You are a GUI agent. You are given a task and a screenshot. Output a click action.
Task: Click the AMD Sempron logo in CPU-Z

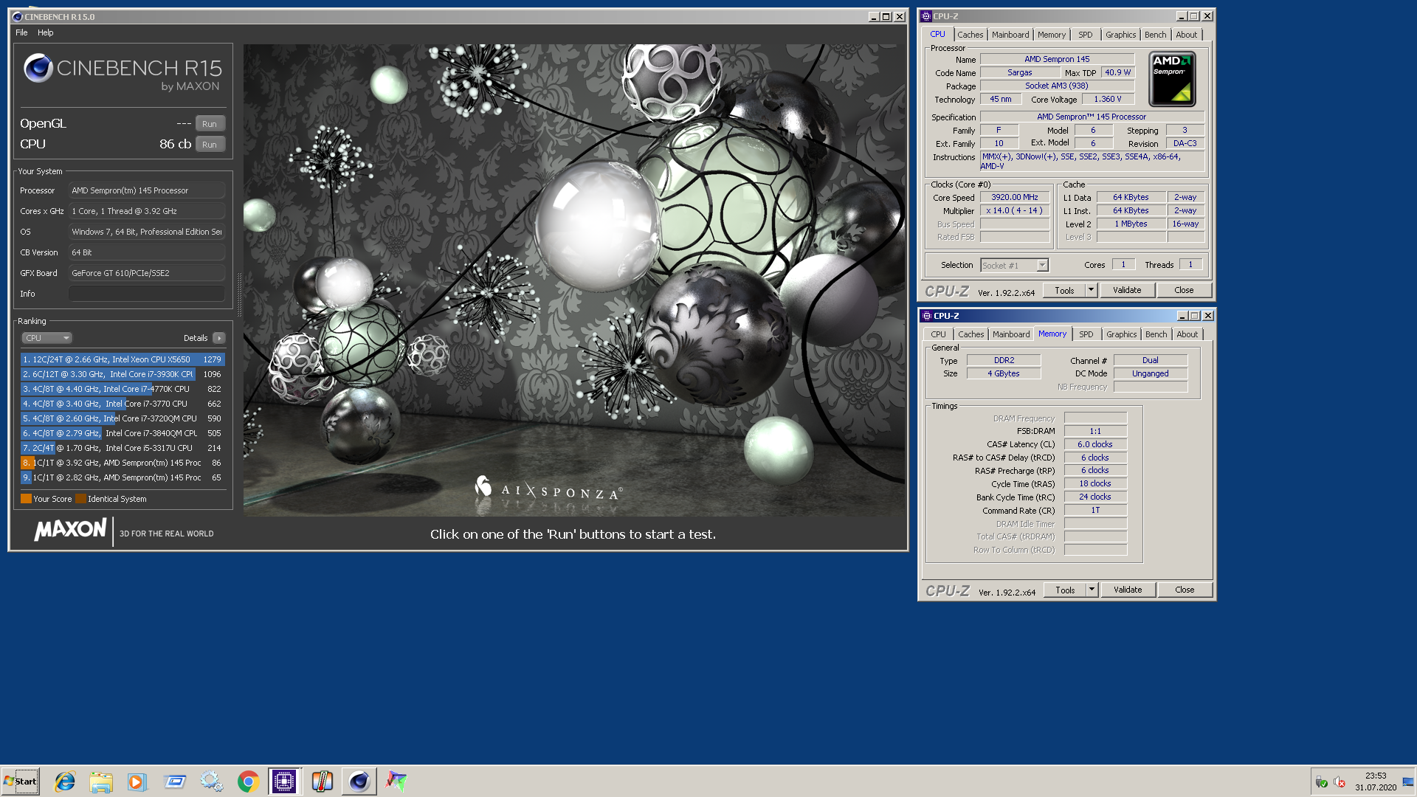click(x=1172, y=79)
